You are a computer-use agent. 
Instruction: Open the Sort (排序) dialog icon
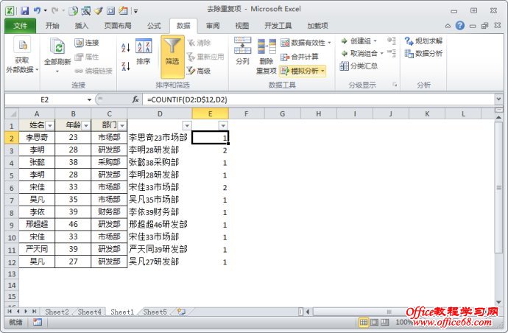(144, 46)
